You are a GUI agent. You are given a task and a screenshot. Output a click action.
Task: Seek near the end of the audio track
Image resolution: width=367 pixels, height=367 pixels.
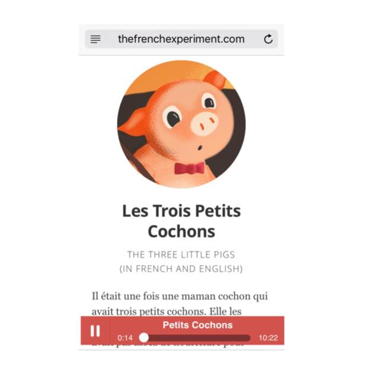pos(245,338)
